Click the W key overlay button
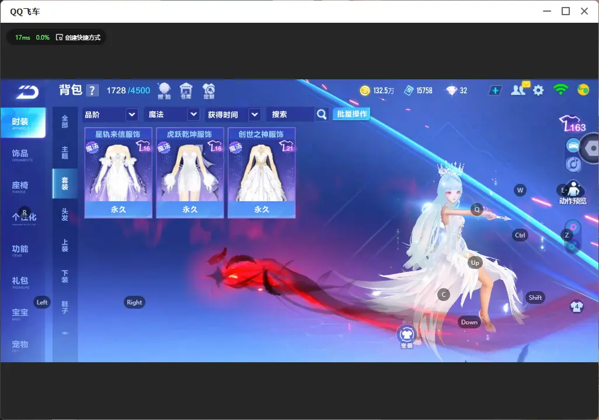The height and width of the screenshot is (420, 599). [520, 190]
